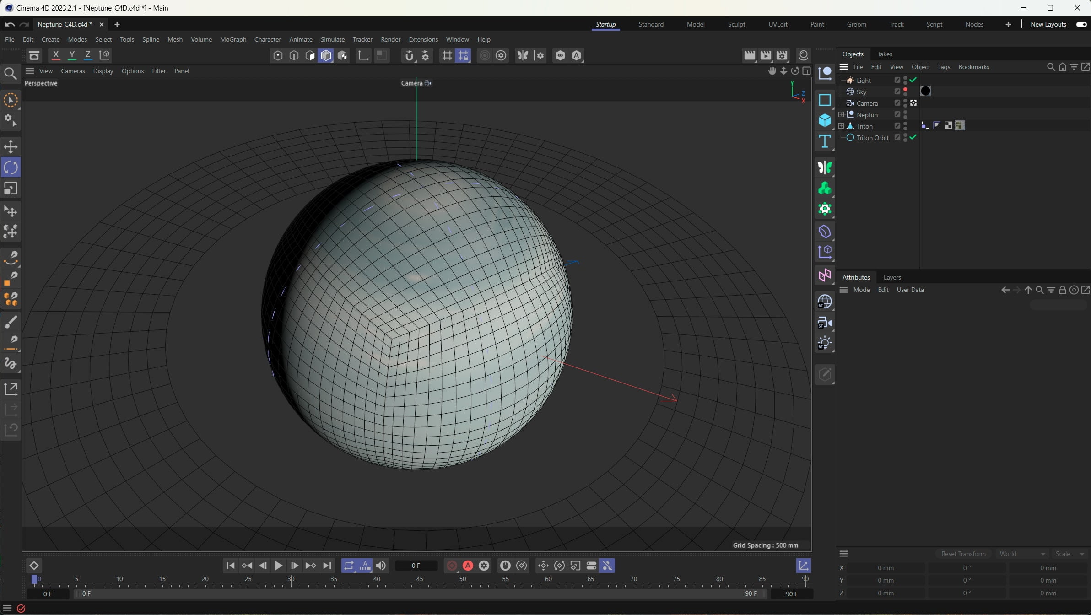This screenshot has width=1091, height=615.
Task: Open the Scale mode dropdown
Action: [x=1069, y=554]
